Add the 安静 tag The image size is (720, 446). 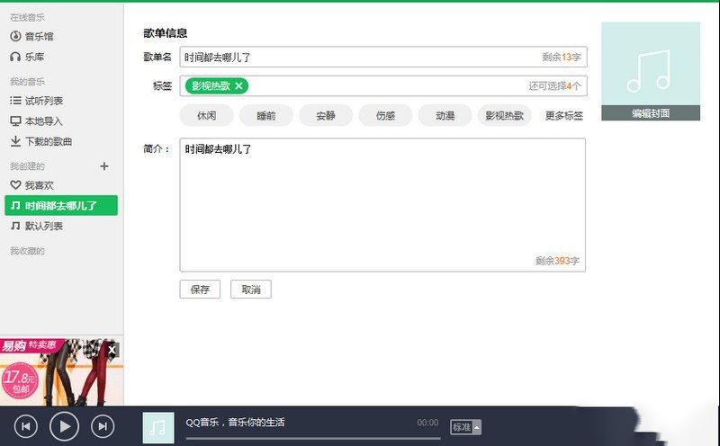tap(326, 116)
